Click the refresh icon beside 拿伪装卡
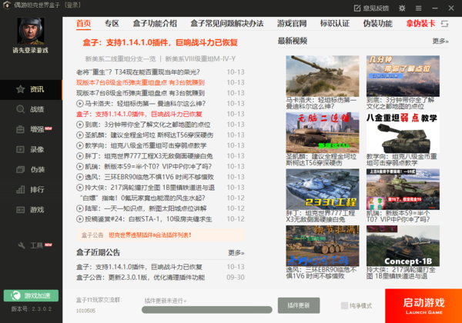This screenshot has width=462, height=323. click(443, 24)
